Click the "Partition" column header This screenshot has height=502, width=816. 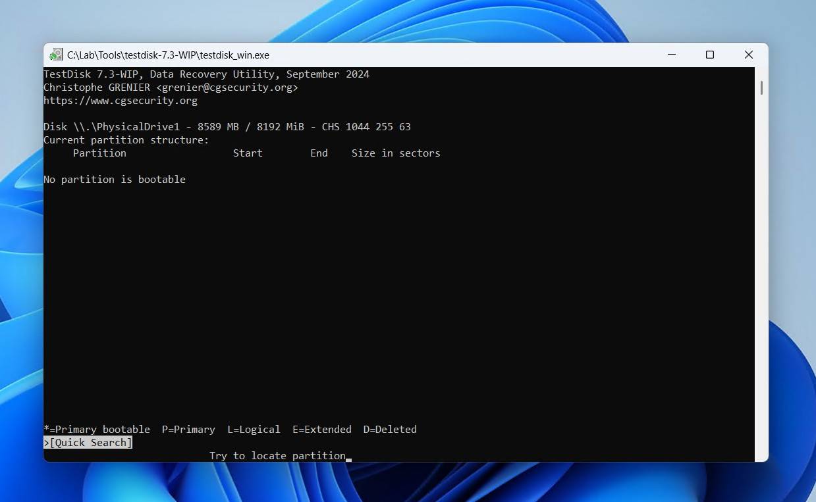pyautogui.click(x=99, y=153)
